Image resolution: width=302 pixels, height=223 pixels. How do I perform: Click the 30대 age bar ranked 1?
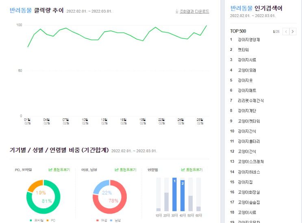click(x=174, y=195)
